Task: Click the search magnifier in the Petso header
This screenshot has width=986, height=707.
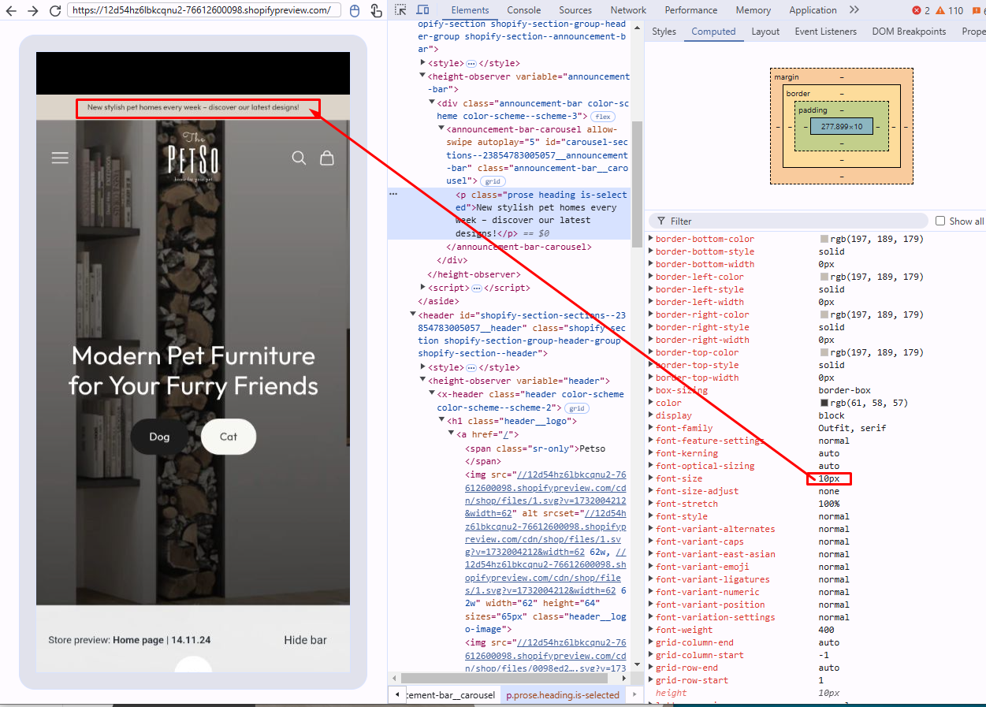Action: (x=299, y=158)
